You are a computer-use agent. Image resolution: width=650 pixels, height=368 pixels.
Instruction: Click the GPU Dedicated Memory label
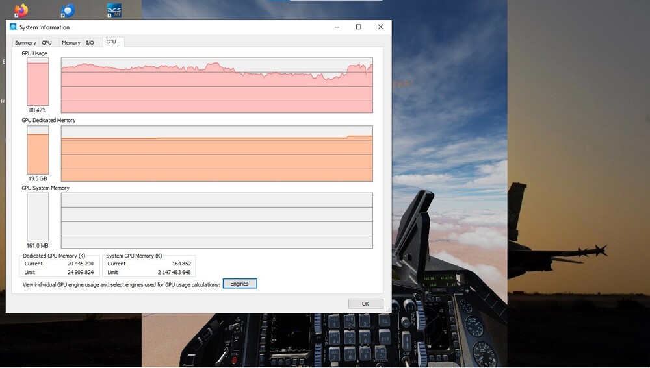click(x=49, y=121)
